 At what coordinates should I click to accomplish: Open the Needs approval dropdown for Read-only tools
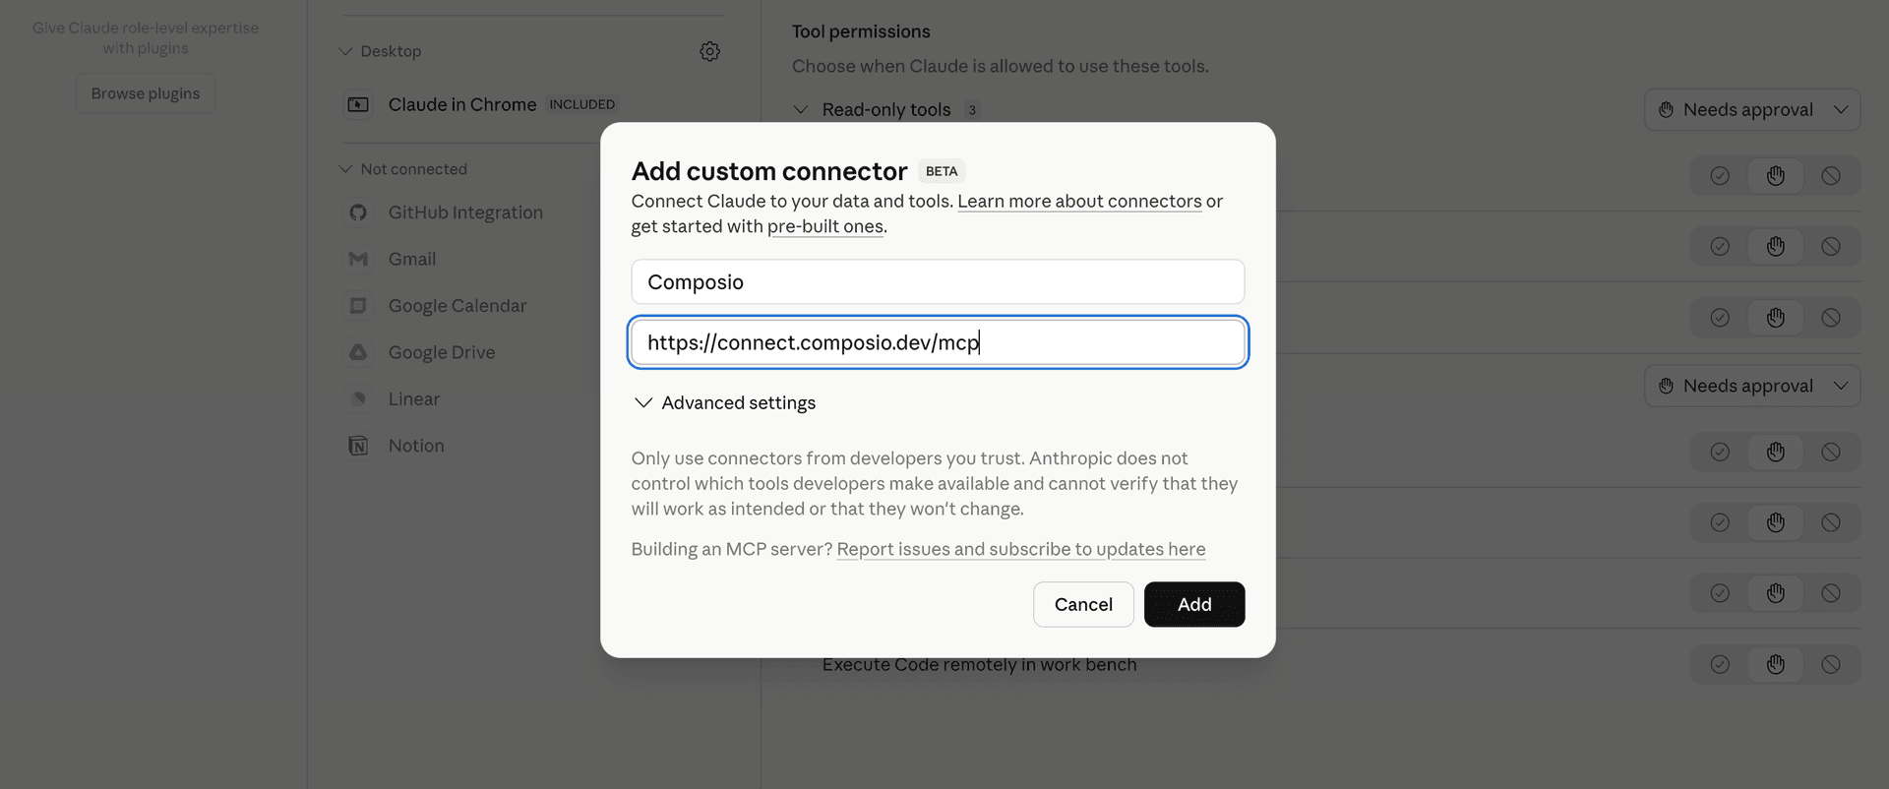point(1752,109)
